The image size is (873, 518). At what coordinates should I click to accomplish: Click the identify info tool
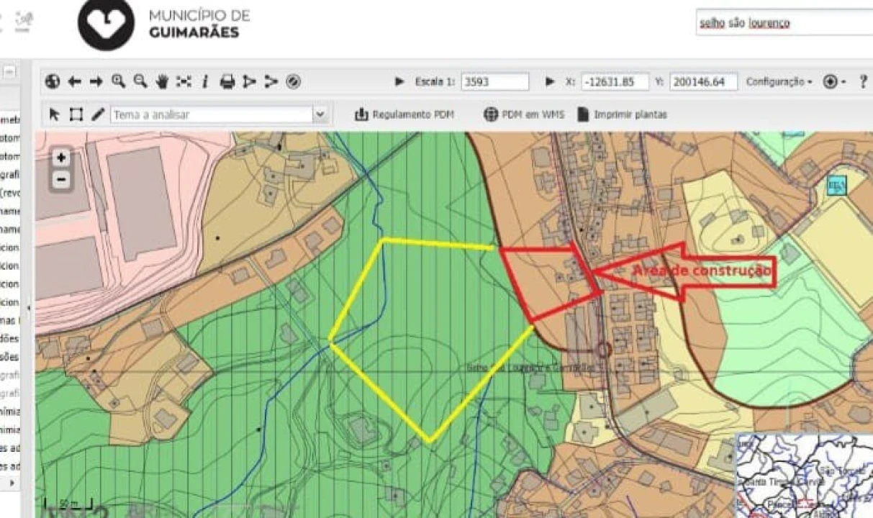tap(205, 81)
